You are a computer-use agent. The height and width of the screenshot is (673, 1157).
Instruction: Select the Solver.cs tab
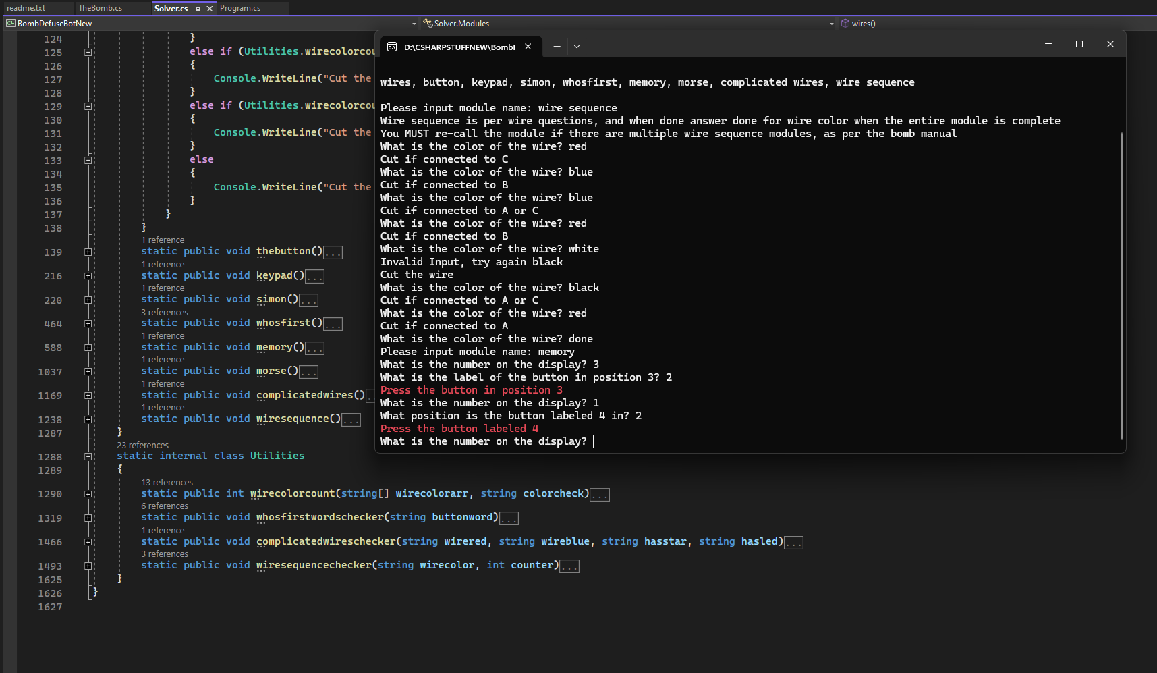171,8
